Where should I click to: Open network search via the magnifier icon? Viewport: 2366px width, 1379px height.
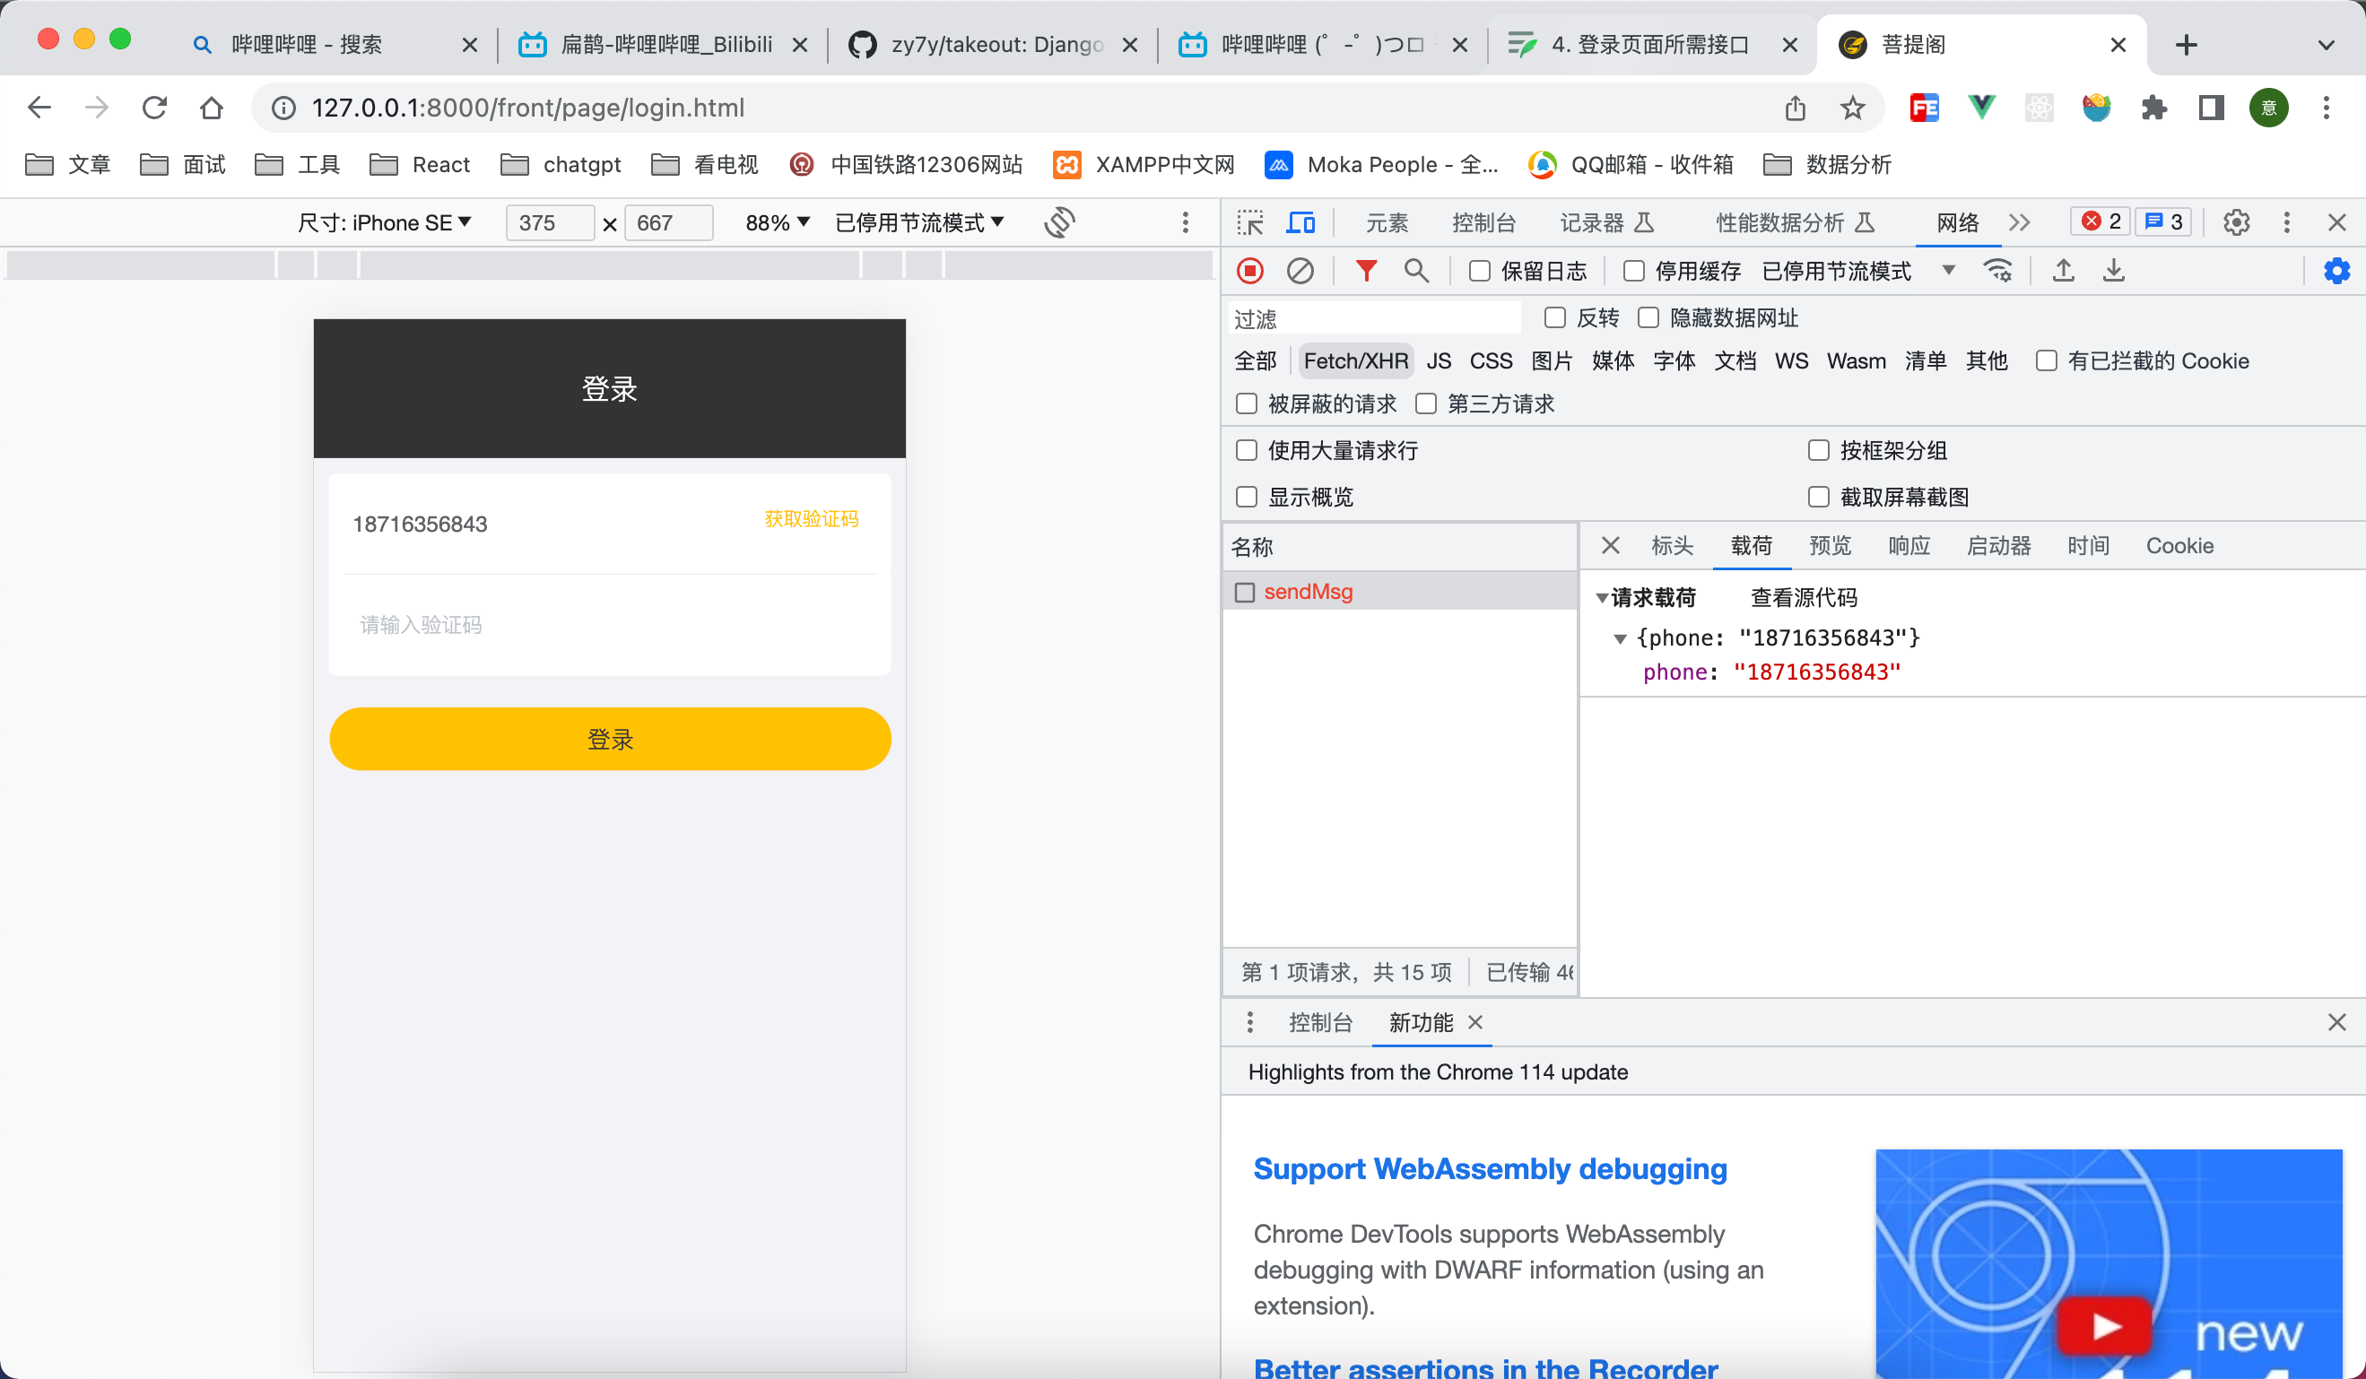click(1416, 272)
